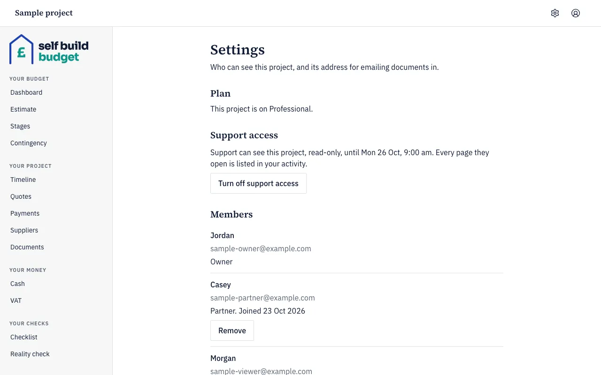
Task: Turn off support access
Action: [x=258, y=183]
